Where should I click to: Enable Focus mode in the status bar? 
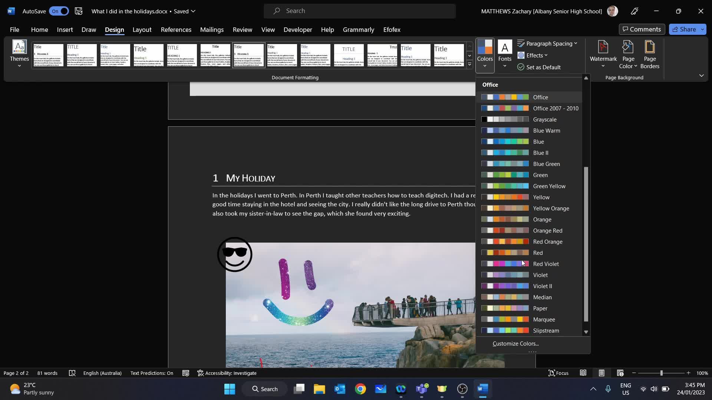coord(558,373)
